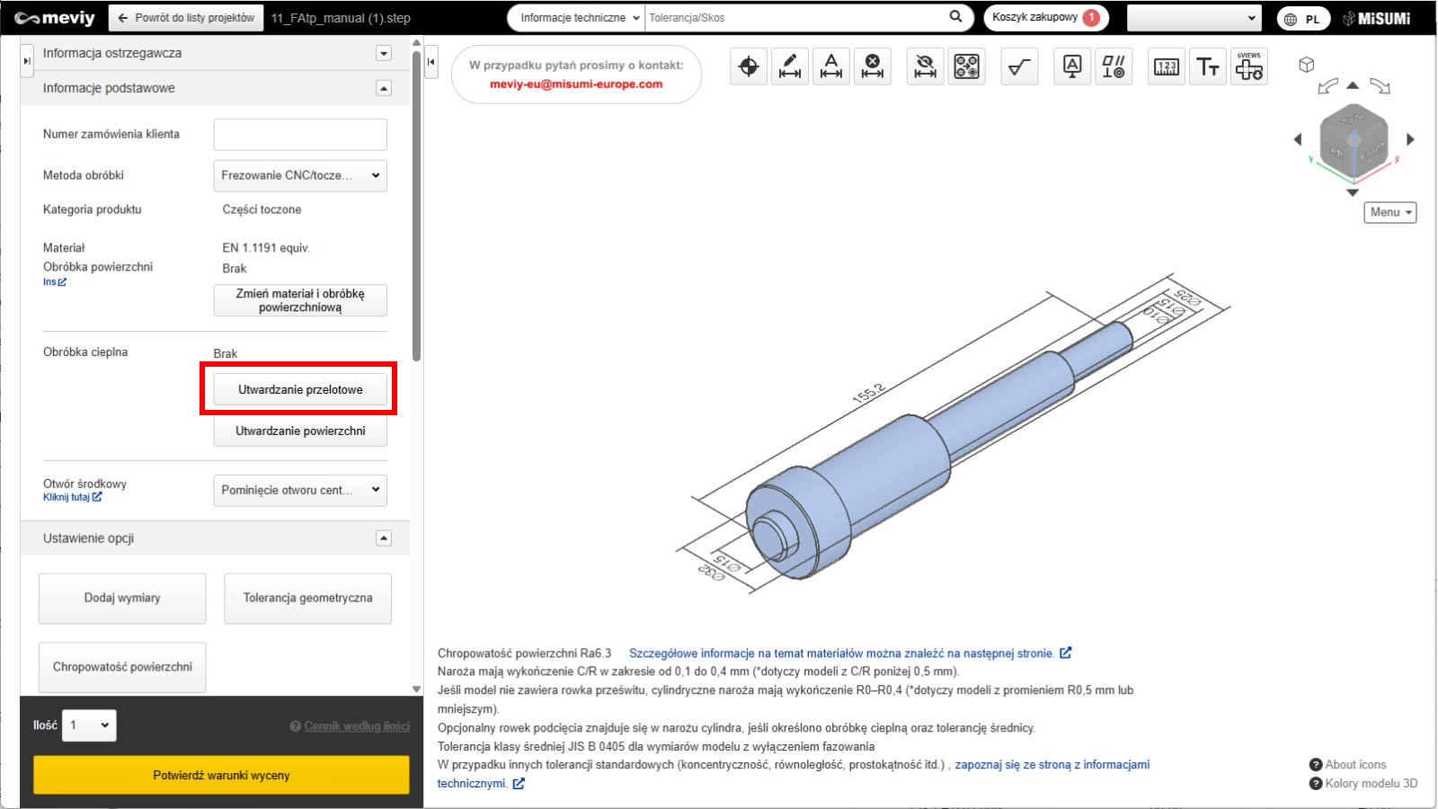Viewport: 1438px width, 809px height.
Task: Click the surface roughness checkmark icon
Action: [x=1019, y=67]
